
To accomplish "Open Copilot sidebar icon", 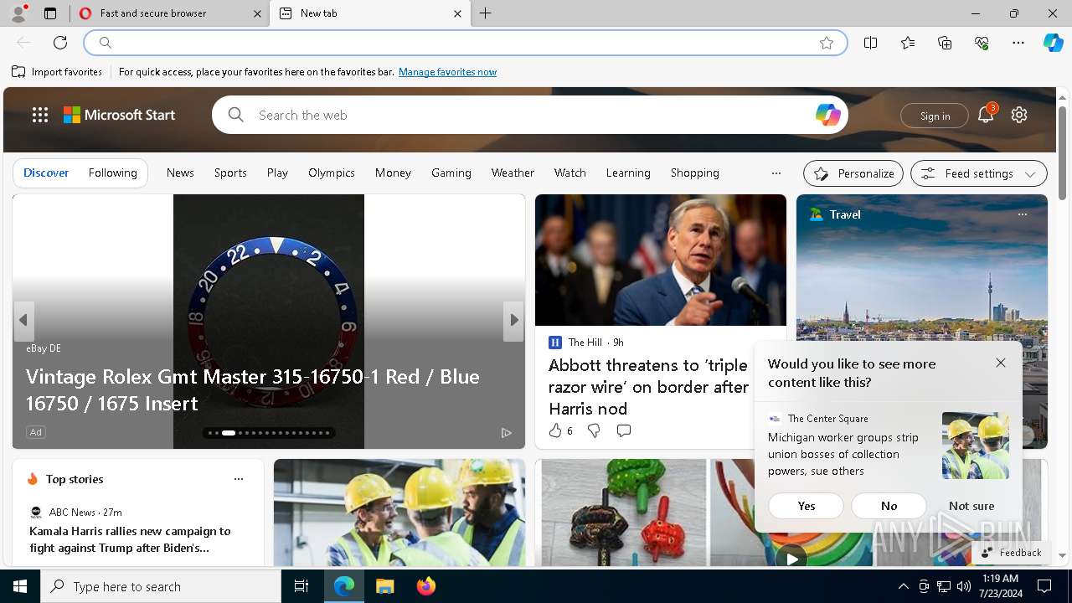I will [1053, 43].
